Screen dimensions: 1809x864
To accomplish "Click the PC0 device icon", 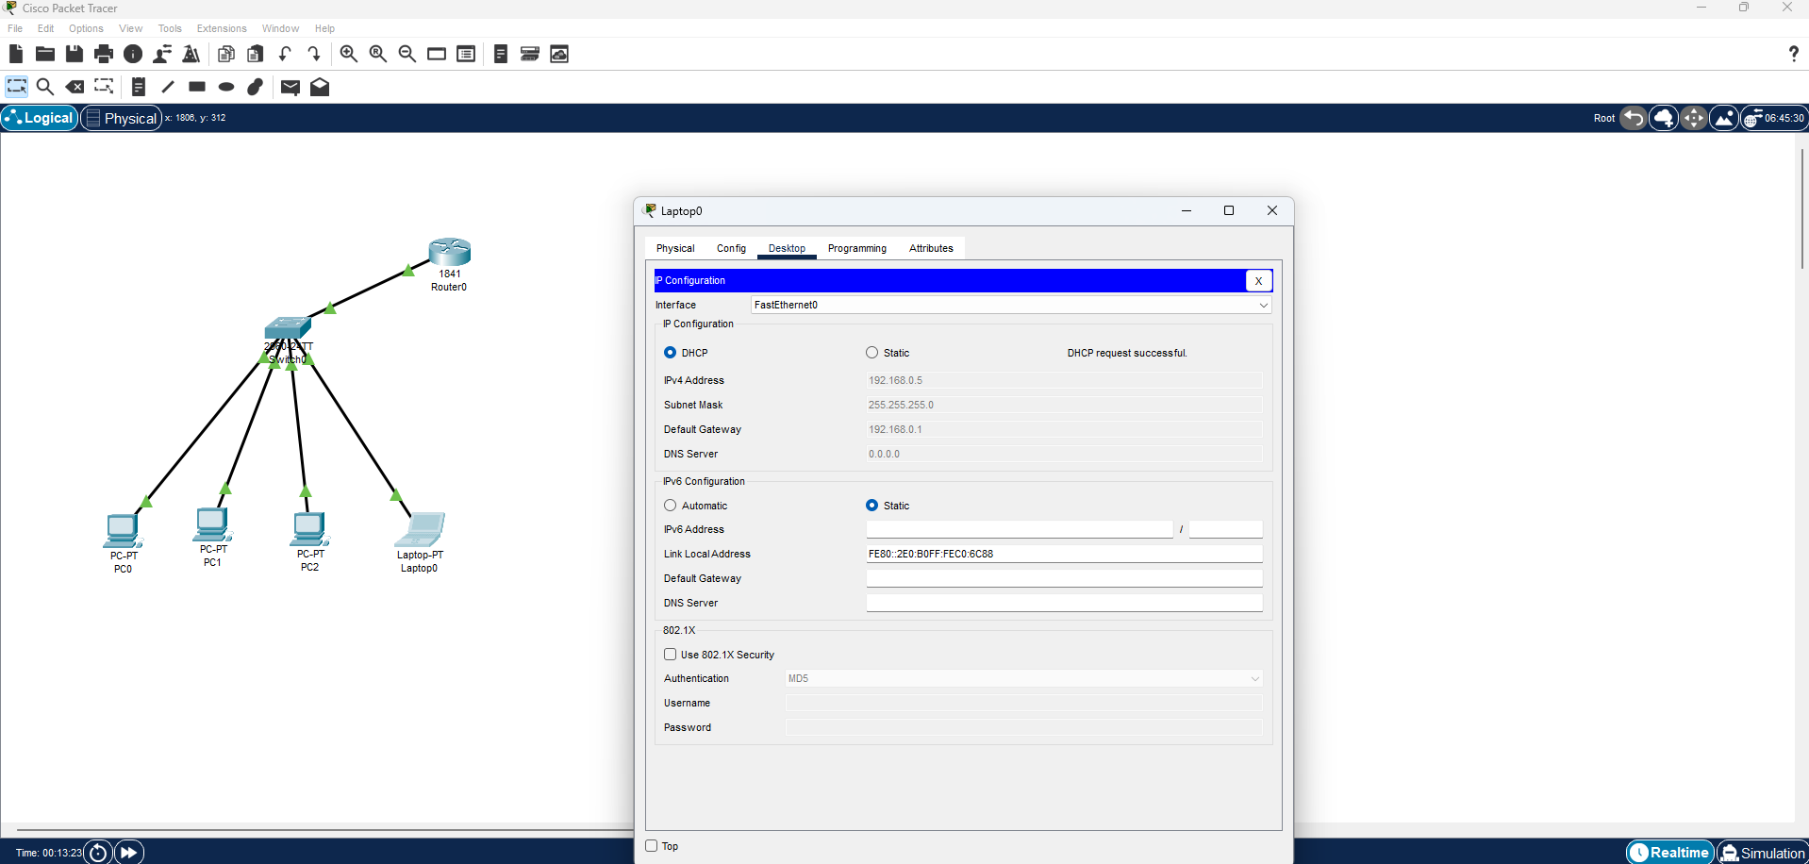I will (122, 531).
